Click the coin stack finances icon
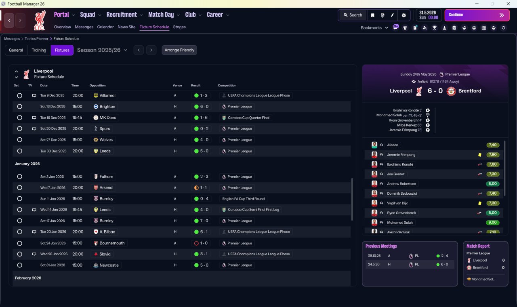 click(x=454, y=28)
